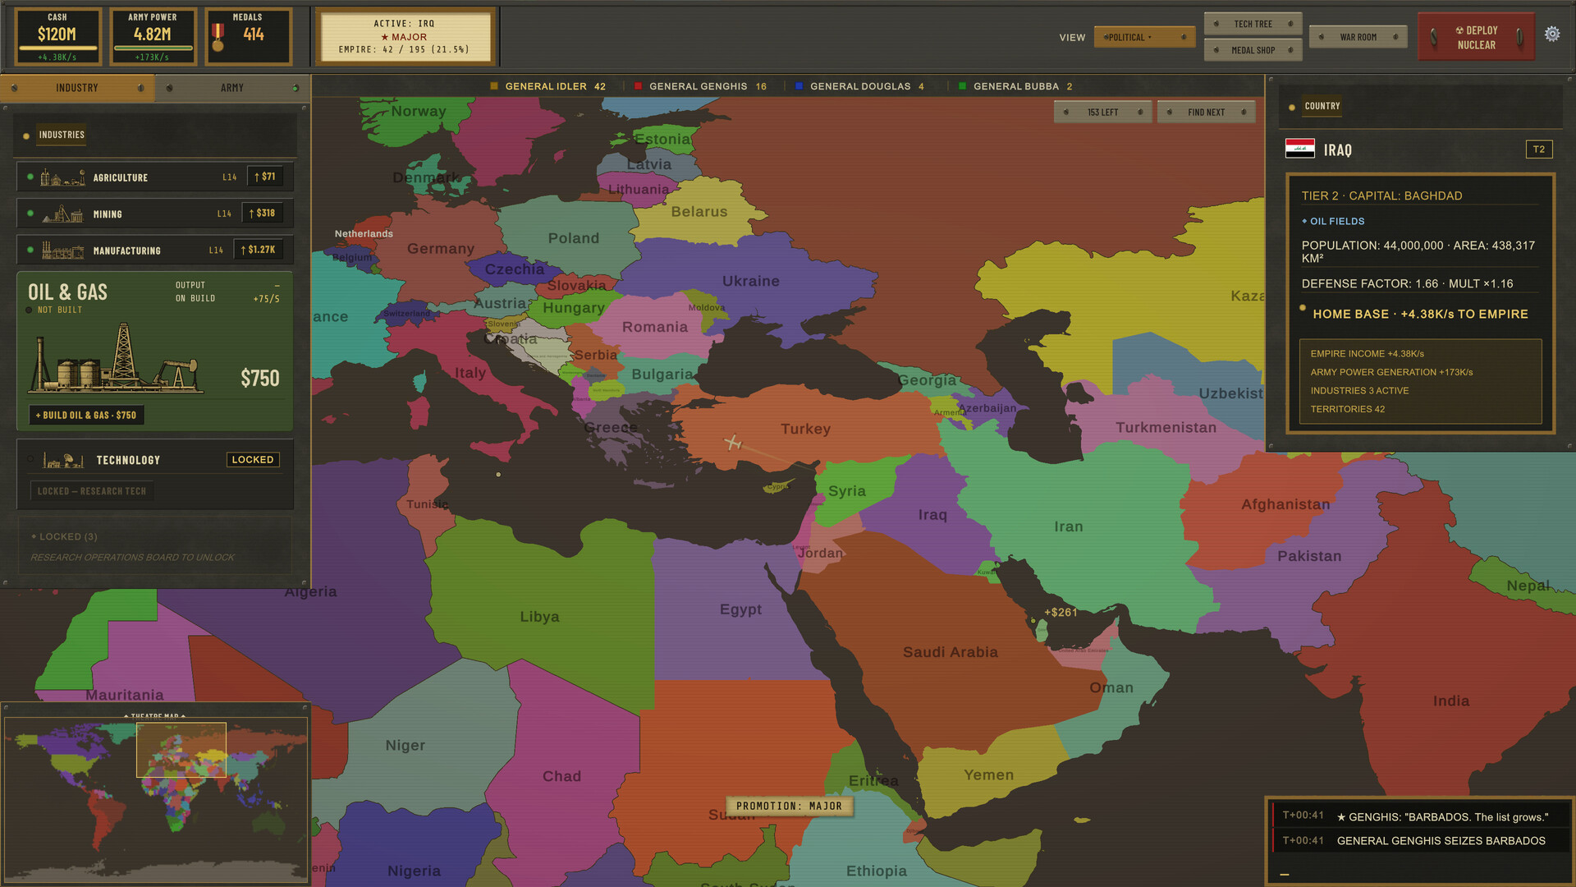Viewport: 1576px width, 887px height.
Task: Click Medals 414 counter
Action: pos(249,37)
